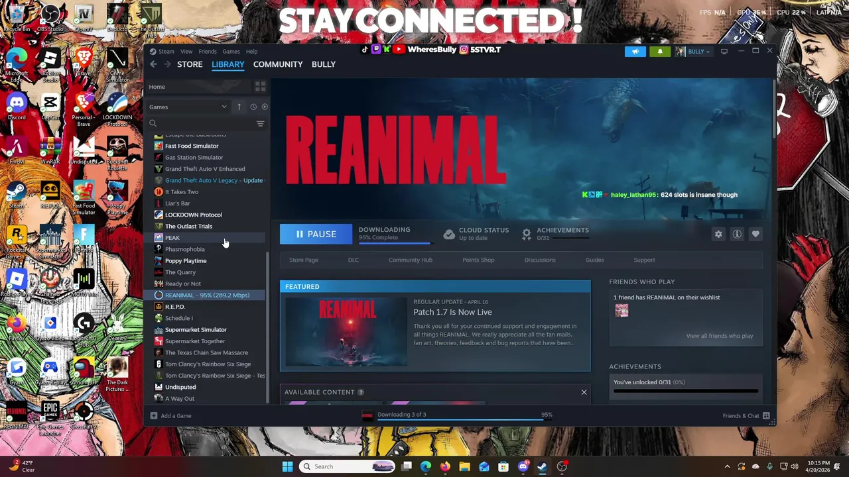Click the Add a Game button
Screen dimensions: 849x477
tap(170, 416)
